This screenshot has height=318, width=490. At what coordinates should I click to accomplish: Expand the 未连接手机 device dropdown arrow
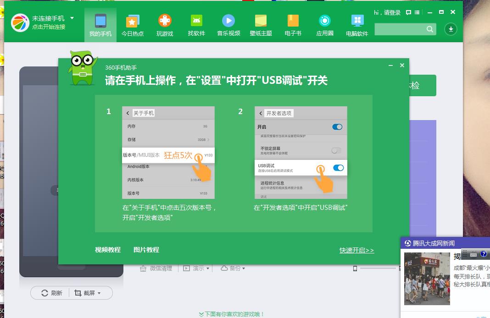click(x=72, y=18)
